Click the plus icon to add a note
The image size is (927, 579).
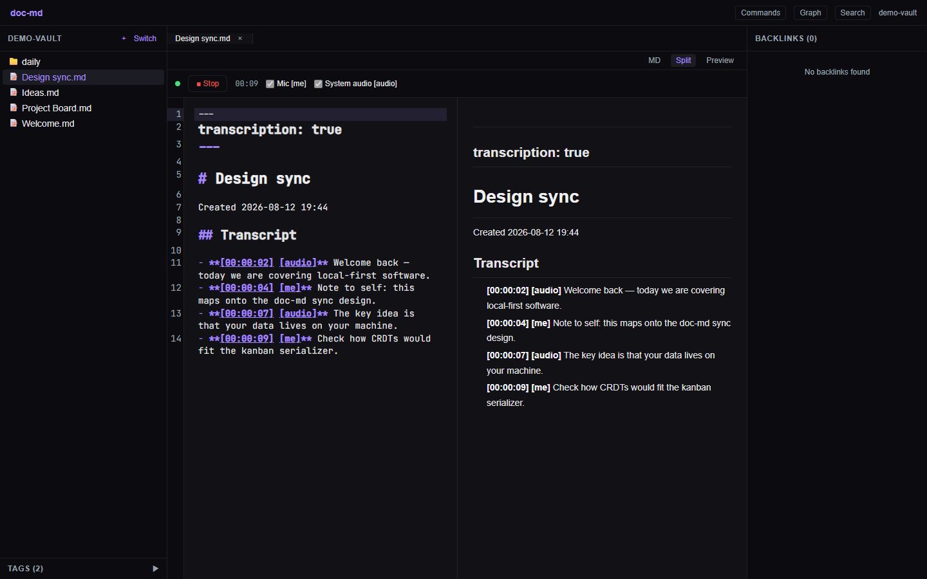click(124, 39)
